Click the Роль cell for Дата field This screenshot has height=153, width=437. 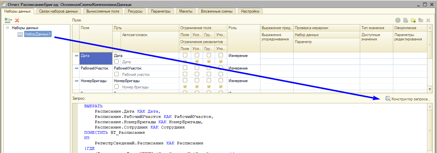244,56
